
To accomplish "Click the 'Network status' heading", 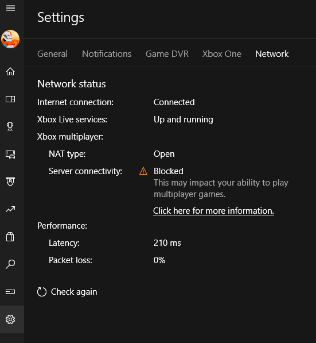I will (72, 84).
